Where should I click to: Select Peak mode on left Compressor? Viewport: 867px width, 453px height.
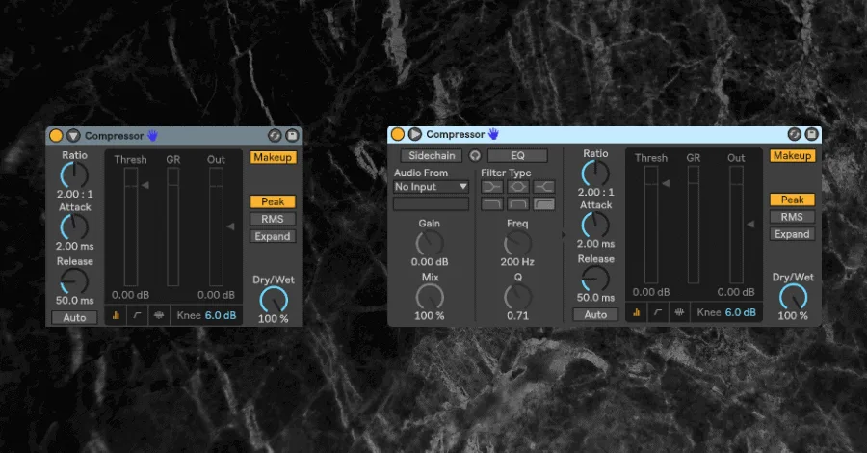pyautogui.click(x=273, y=201)
